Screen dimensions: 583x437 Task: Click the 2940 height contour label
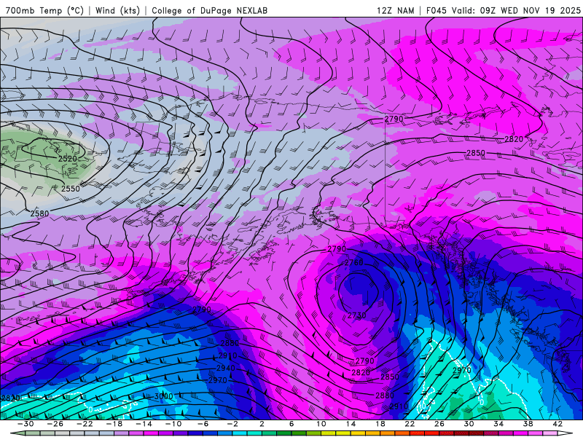tap(226, 368)
